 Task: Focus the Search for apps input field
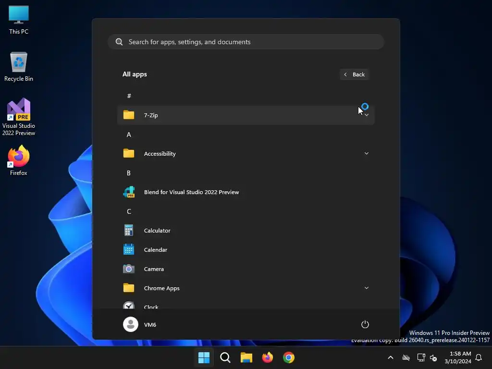pos(246,42)
